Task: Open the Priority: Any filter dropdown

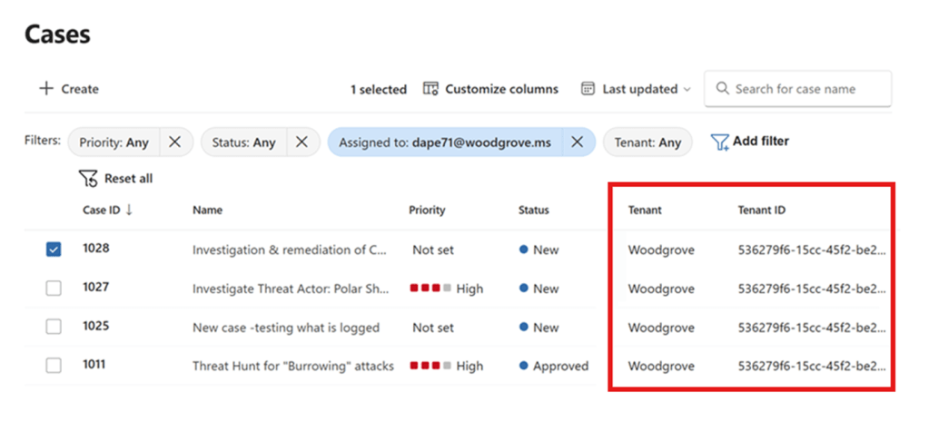Action: [114, 142]
